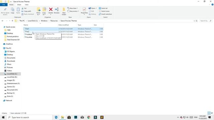This screenshot has height=120, width=214.
Task: Open the Move to dropdown
Action: tap(38, 14)
